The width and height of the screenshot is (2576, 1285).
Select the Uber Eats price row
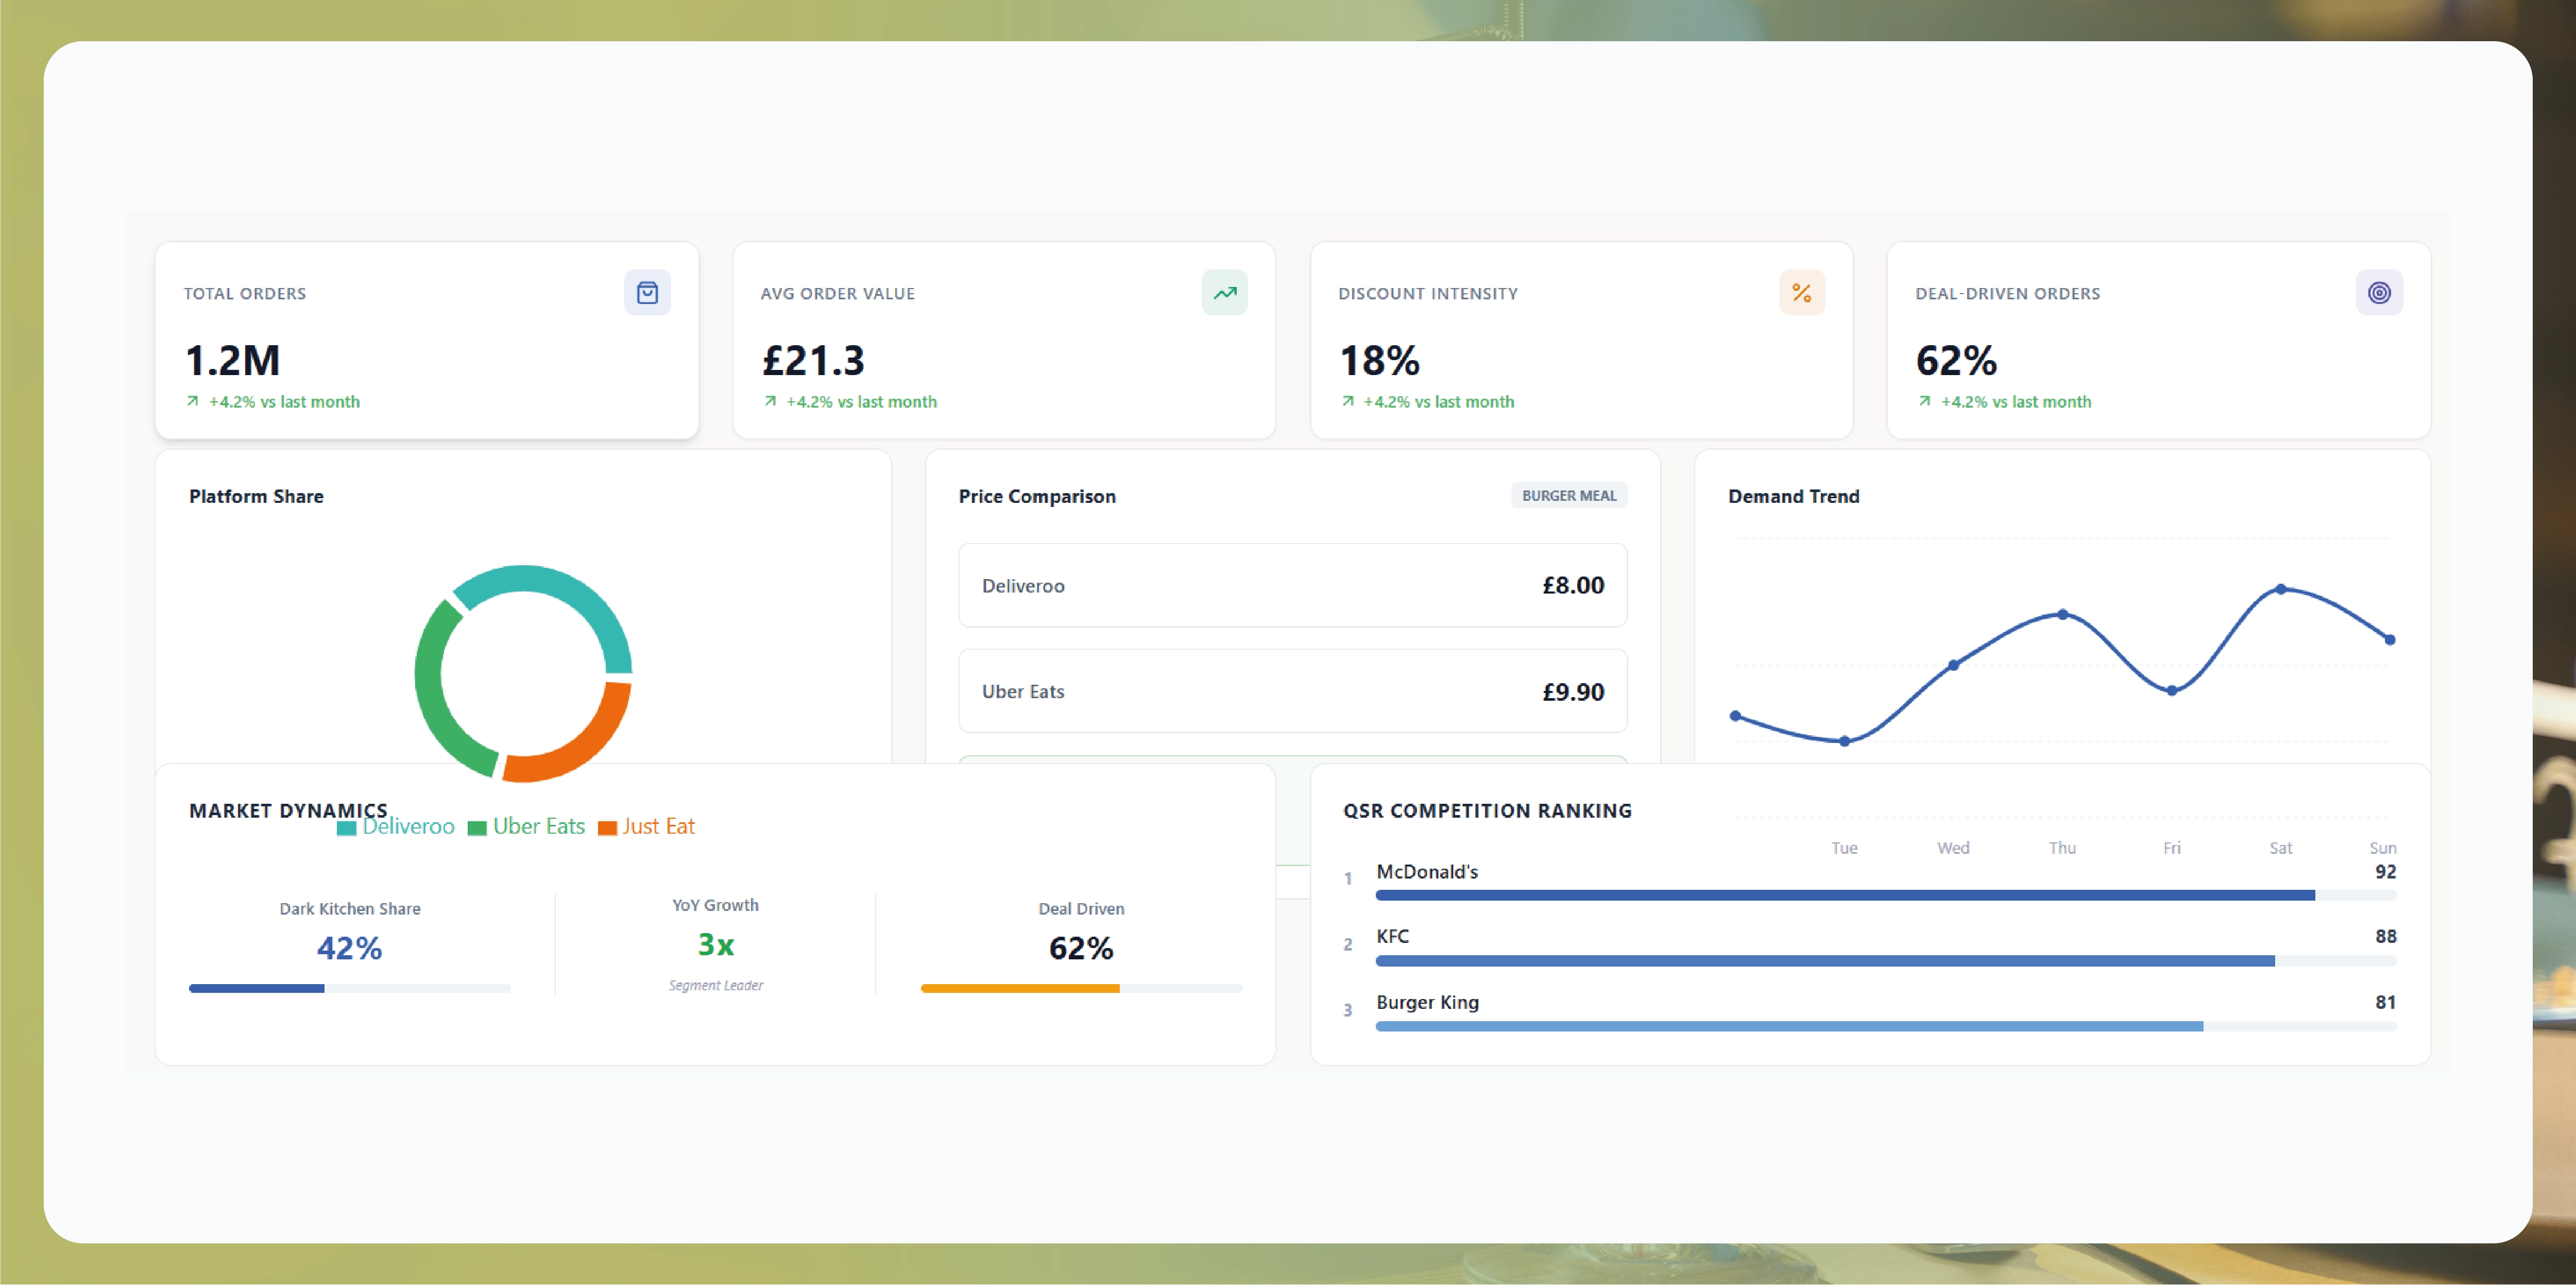click(x=1292, y=691)
